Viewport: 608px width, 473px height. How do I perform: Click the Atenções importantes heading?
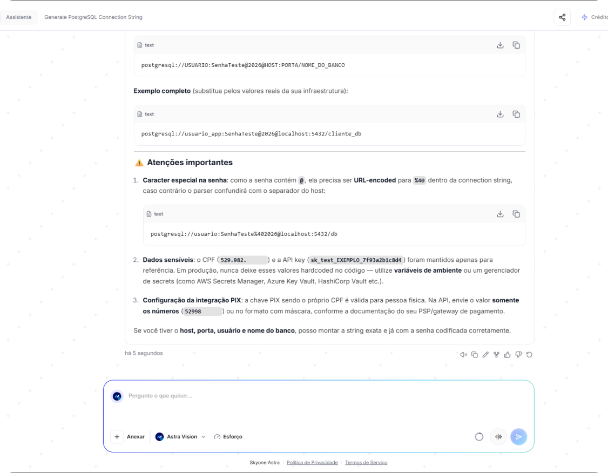click(x=190, y=163)
